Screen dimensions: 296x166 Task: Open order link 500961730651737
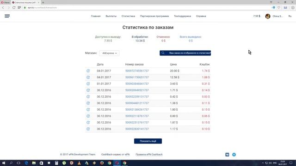pos(137,77)
